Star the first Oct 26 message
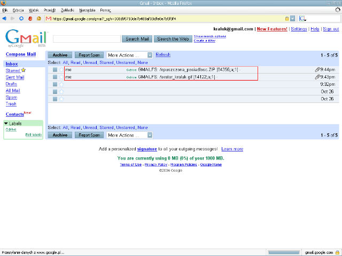The height and width of the screenshot is (256, 342). click(61, 92)
